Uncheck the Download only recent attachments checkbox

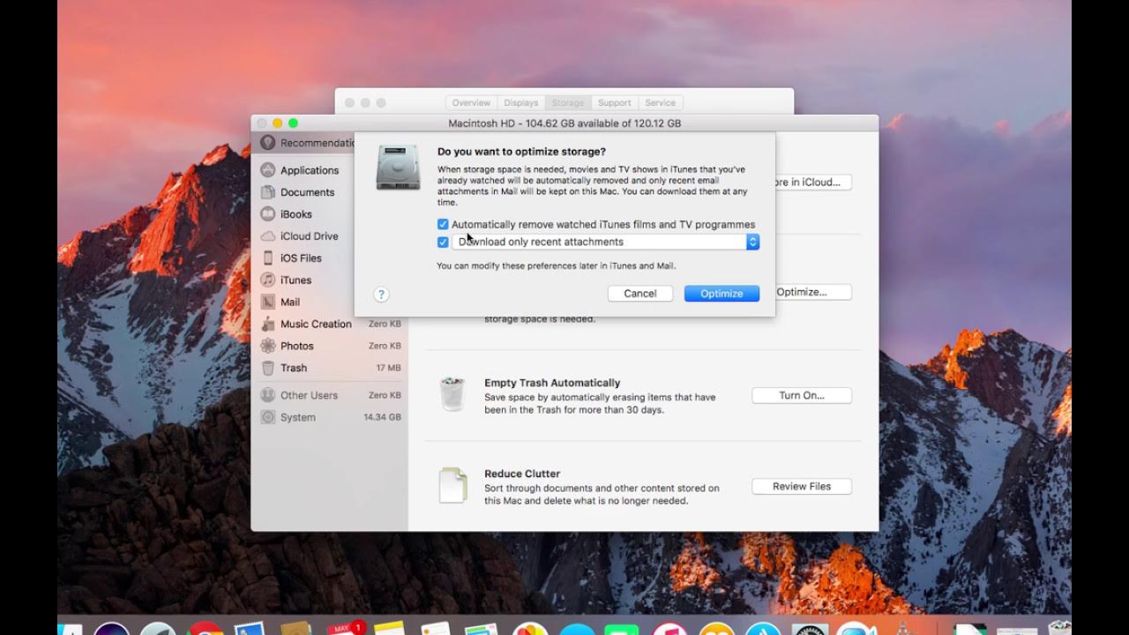tap(443, 243)
